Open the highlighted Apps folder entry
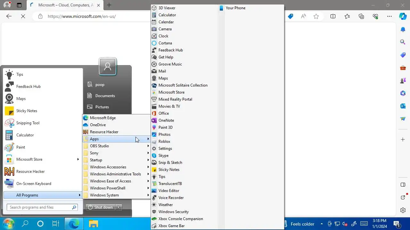The height and width of the screenshot is (230, 410). click(x=116, y=139)
